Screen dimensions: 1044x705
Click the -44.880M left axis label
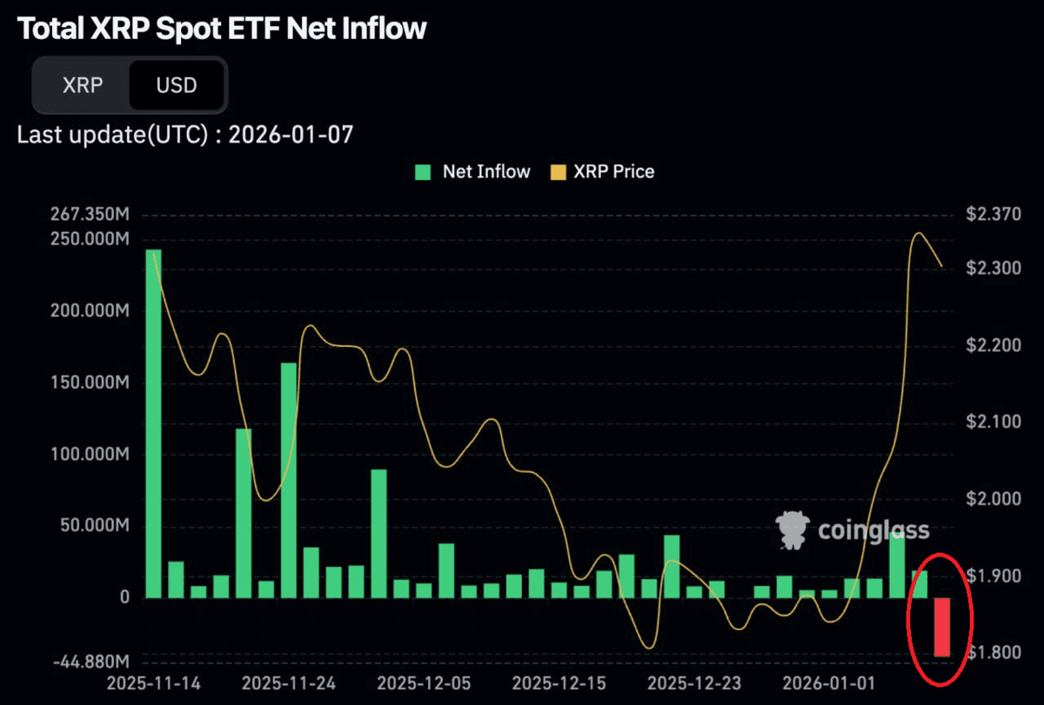[x=91, y=662]
